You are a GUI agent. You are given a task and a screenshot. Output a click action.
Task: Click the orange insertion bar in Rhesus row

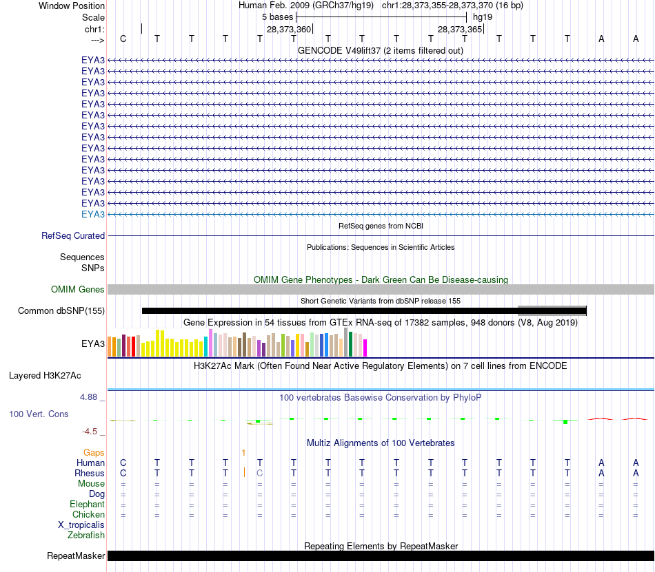click(x=244, y=472)
